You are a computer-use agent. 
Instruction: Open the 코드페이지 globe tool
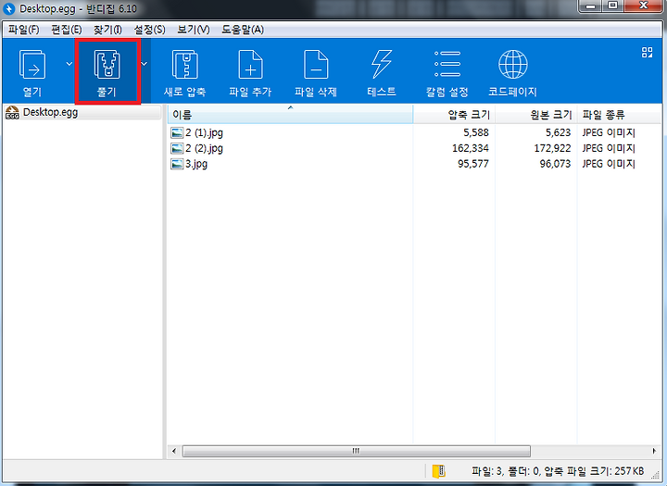pyautogui.click(x=513, y=65)
